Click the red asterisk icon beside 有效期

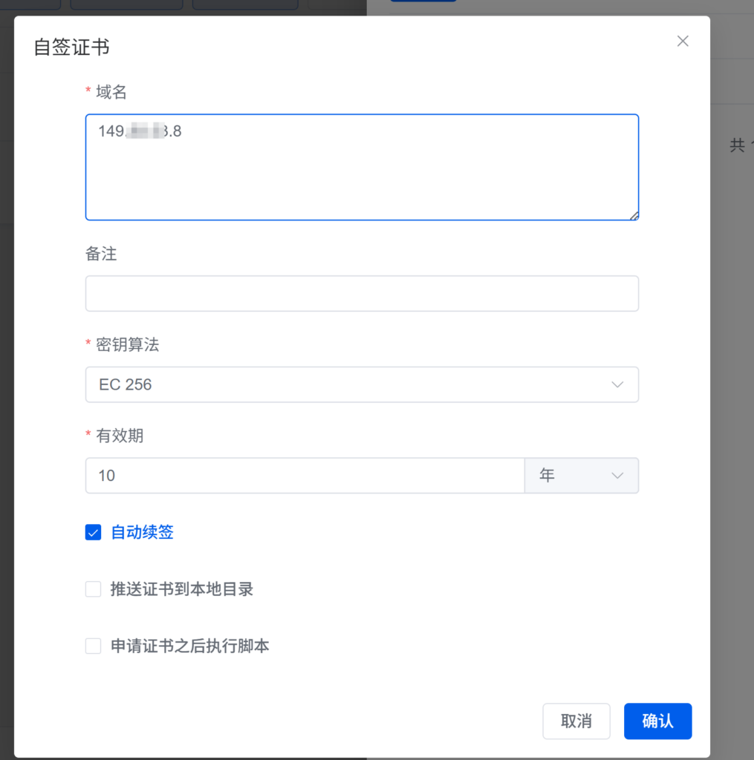coord(88,436)
